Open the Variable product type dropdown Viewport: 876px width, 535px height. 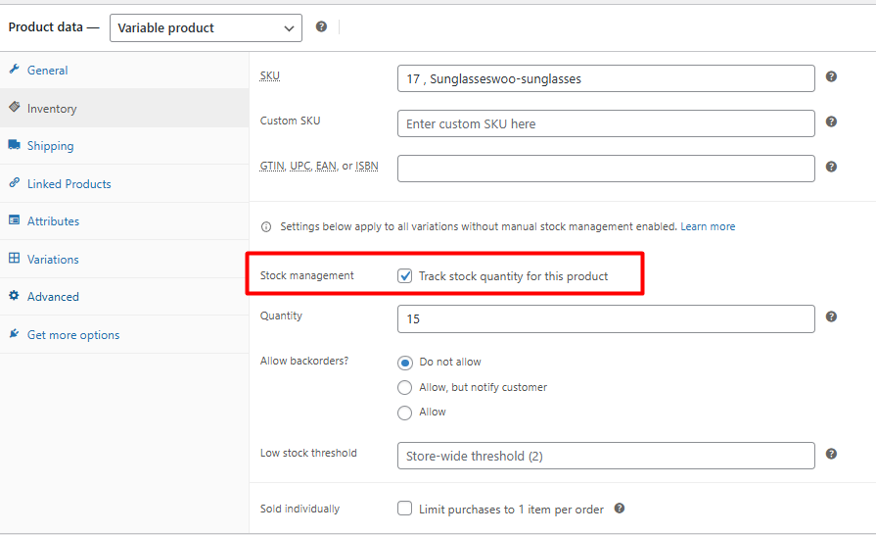[206, 28]
